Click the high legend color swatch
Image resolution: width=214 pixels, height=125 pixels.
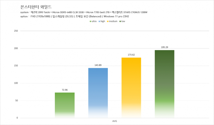(x=99, y=21)
